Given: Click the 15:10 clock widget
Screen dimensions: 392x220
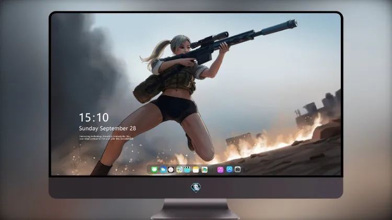Looking at the screenshot, I should click(94, 117).
